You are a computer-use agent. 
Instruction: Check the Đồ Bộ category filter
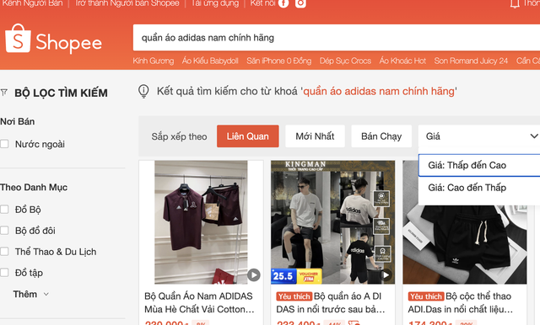pyautogui.click(x=4, y=209)
